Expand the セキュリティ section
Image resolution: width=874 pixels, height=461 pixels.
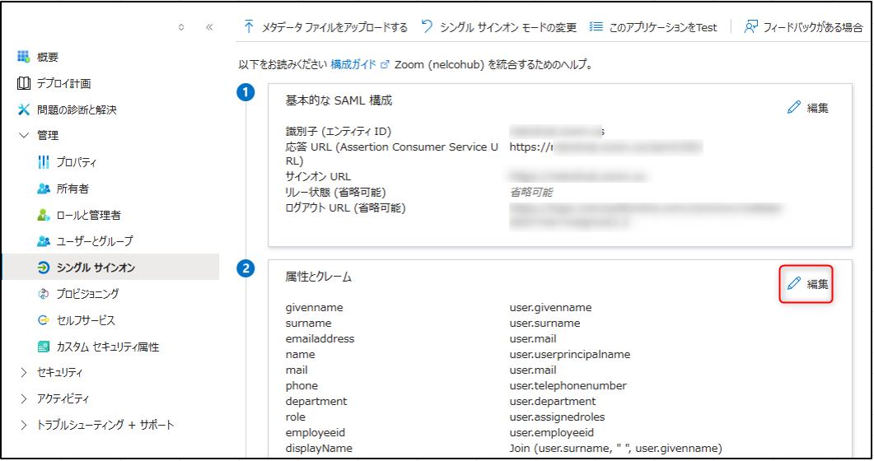pos(23,372)
